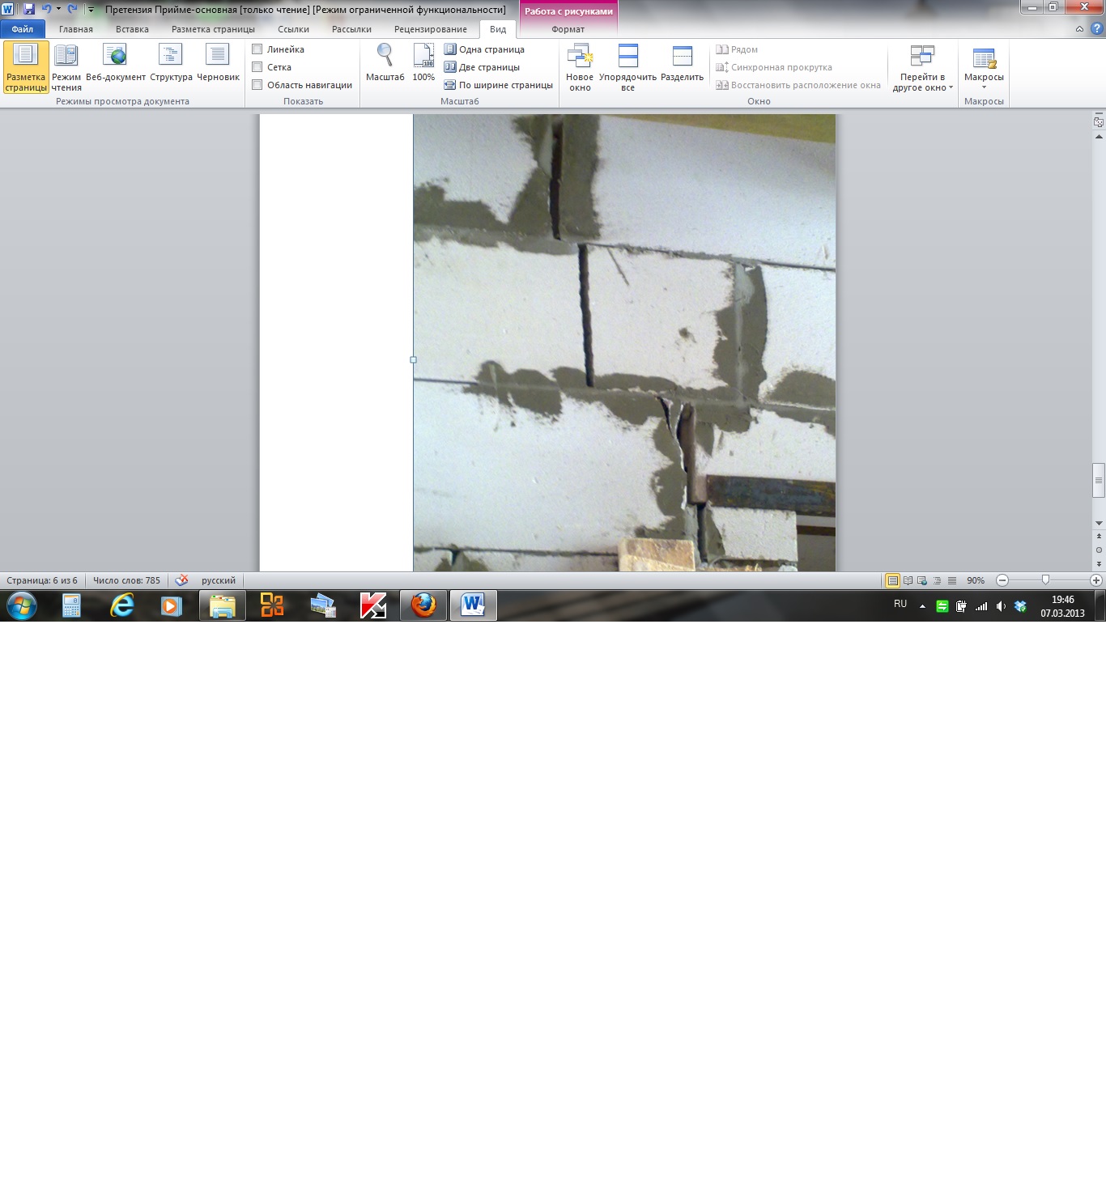Click Undo in Quick Access Toolbar

(x=46, y=9)
